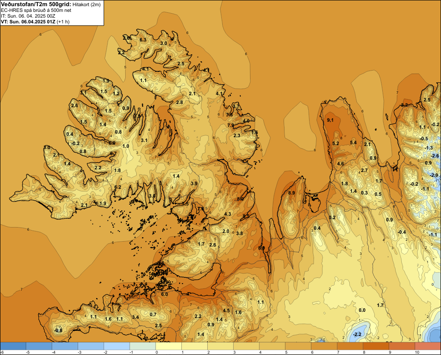Click the 2.3 temperature reading
This screenshot has width=441, height=355.
pyautogui.click(x=237, y=135)
